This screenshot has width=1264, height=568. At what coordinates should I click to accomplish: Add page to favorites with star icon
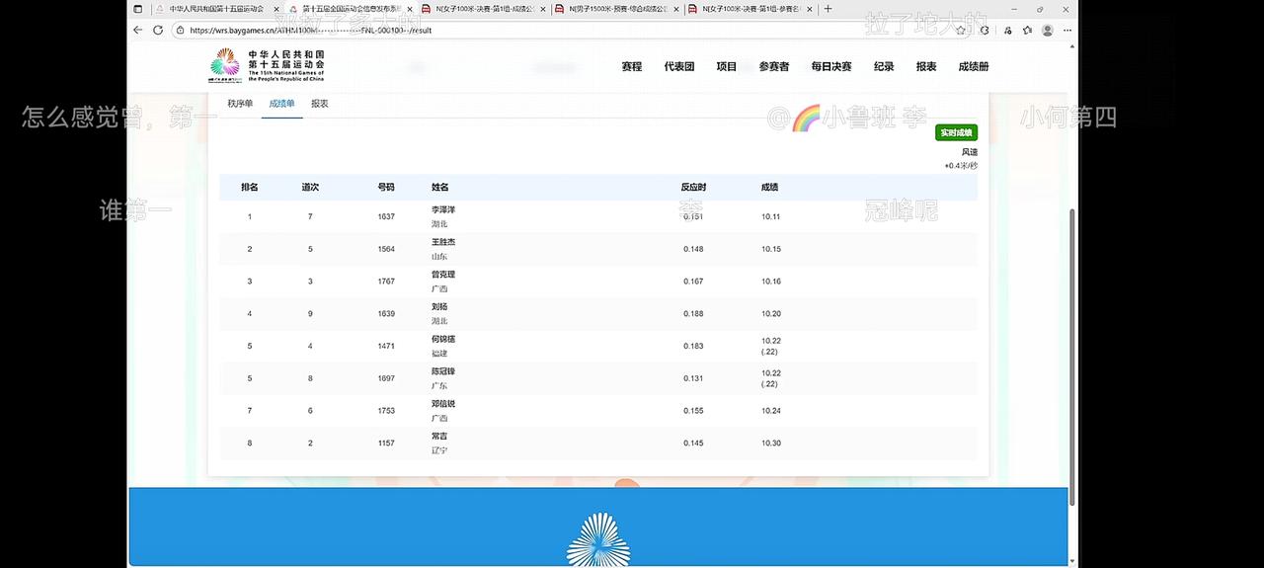(x=961, y=30)
